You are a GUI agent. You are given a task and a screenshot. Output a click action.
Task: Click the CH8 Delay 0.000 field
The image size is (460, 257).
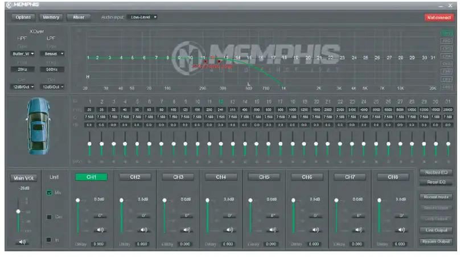[x=400, y=244]
